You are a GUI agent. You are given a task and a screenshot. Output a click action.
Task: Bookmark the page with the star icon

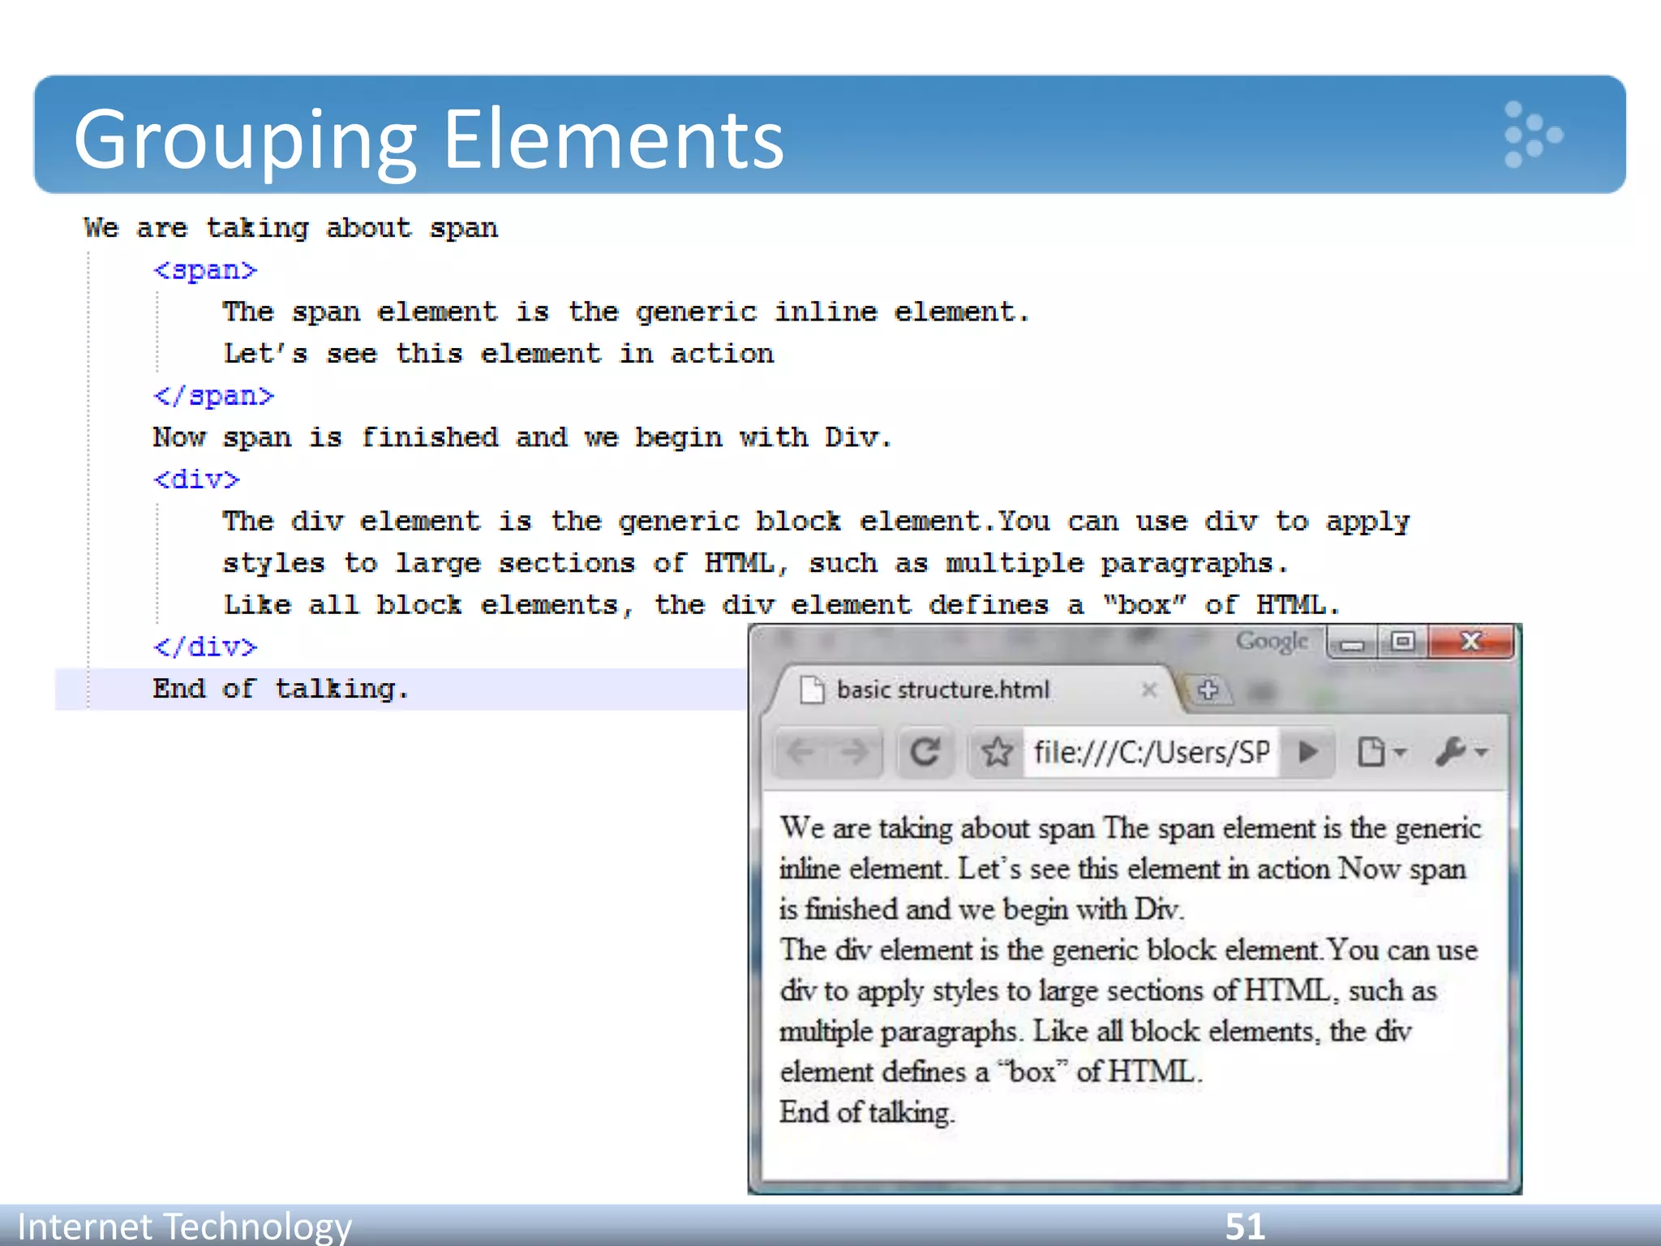pos(997,753)
